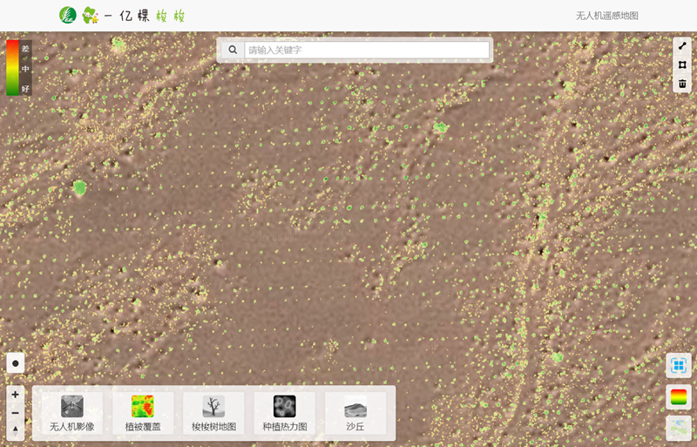
Task: Click the blue grid layers icon
Action: point(679,366)
